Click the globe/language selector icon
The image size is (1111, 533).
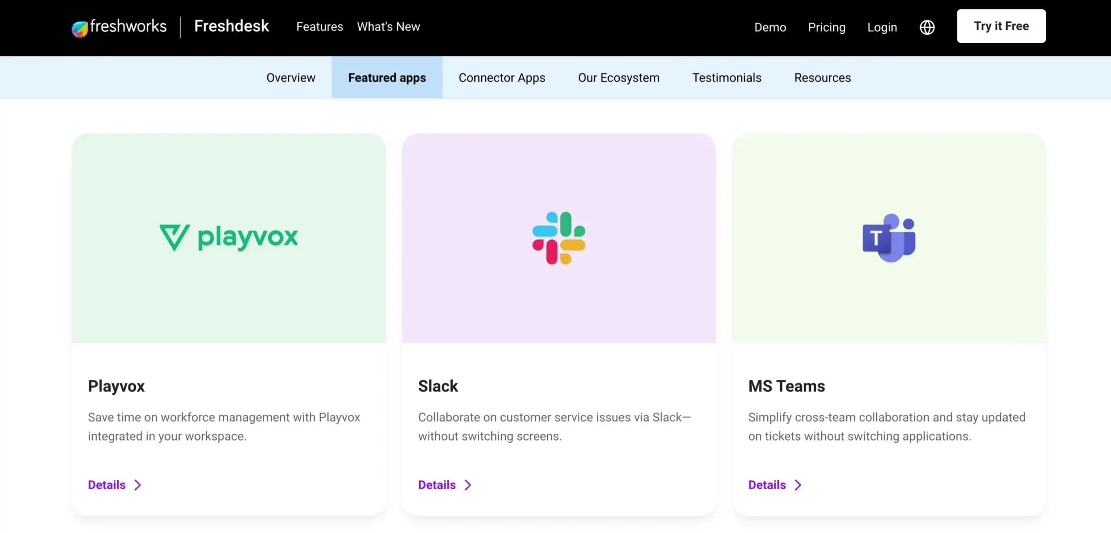coord(927,26)
